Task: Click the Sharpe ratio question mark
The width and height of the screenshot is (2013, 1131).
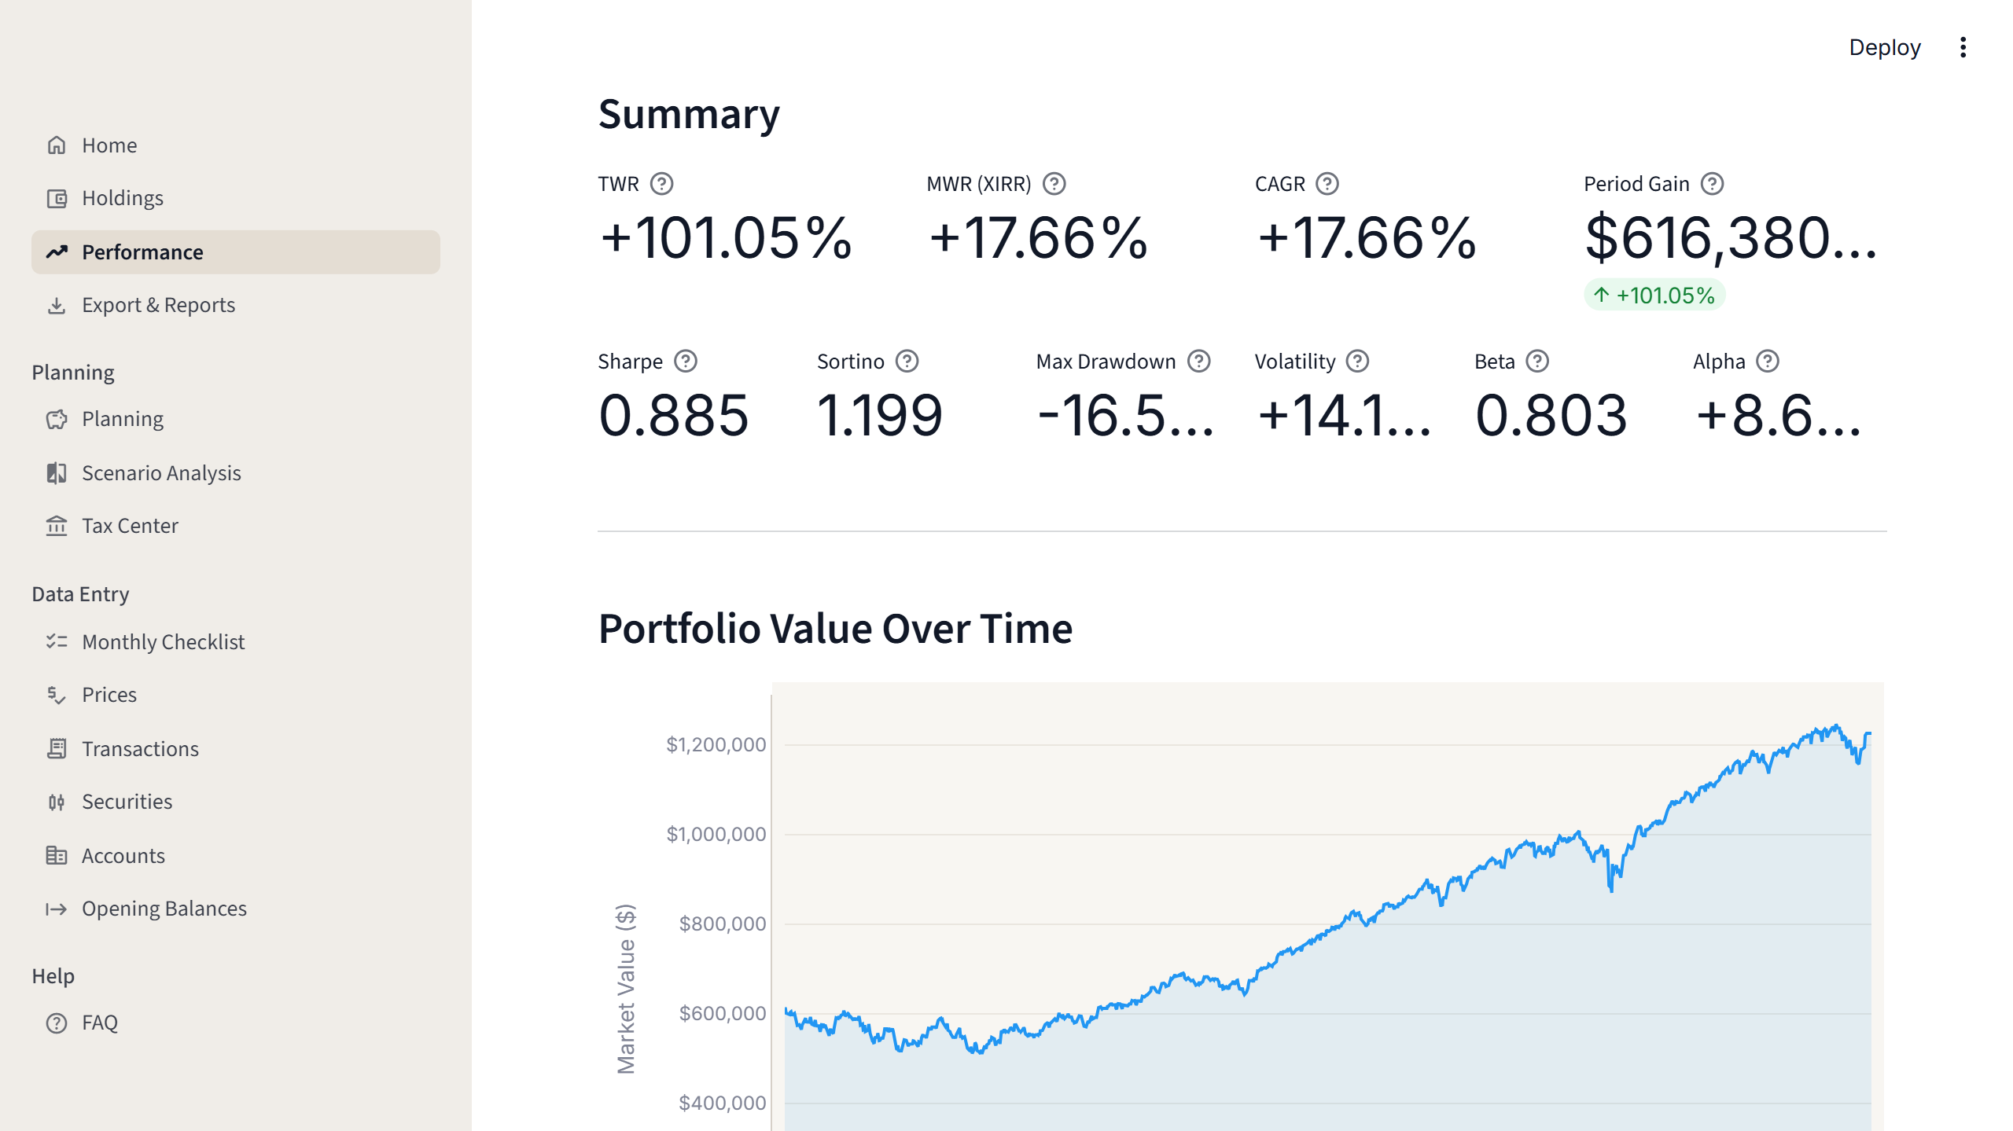Action: [686, 361]
